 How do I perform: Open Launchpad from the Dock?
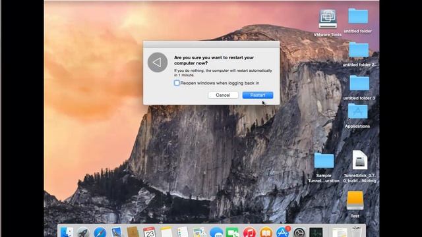[84, 232]
